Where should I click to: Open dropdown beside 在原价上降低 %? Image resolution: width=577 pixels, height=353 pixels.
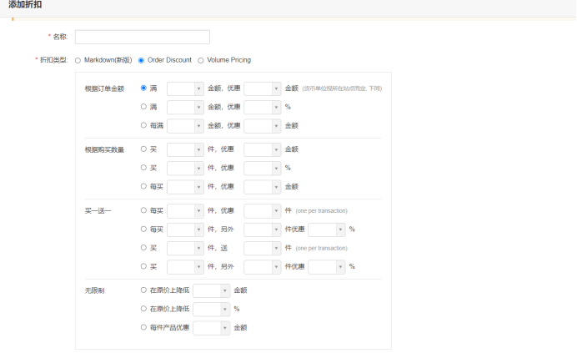211,309
